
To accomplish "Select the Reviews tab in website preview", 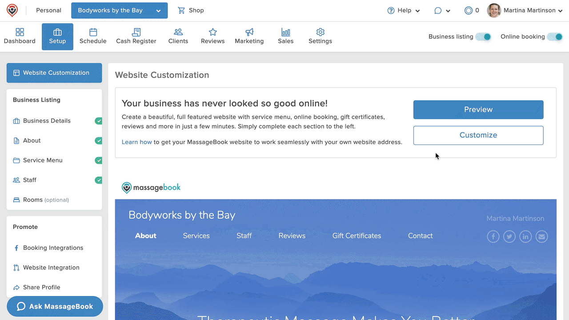I will 292,236.
